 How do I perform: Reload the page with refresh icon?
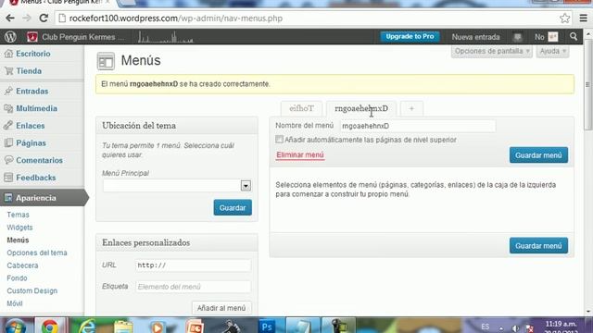pos(44,18)
